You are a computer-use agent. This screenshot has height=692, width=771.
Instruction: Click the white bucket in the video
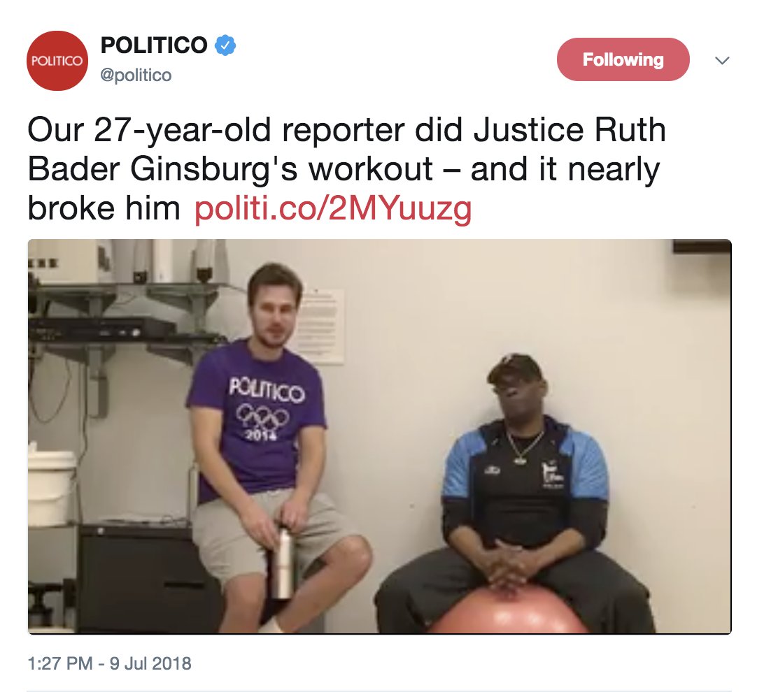click(50, 486)
